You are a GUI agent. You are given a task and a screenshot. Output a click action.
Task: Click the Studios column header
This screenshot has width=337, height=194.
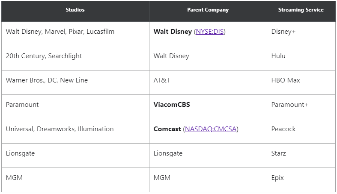[x=75, y=10]
